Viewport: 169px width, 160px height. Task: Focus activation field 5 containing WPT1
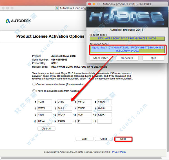(45, 108)
